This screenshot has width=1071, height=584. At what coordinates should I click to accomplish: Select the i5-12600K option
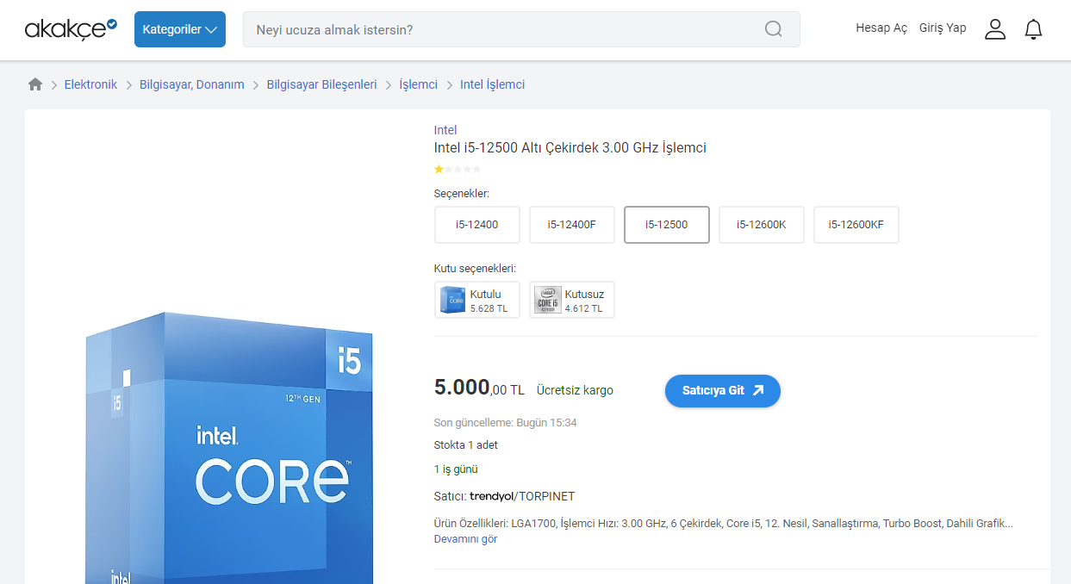coord(762,225)
